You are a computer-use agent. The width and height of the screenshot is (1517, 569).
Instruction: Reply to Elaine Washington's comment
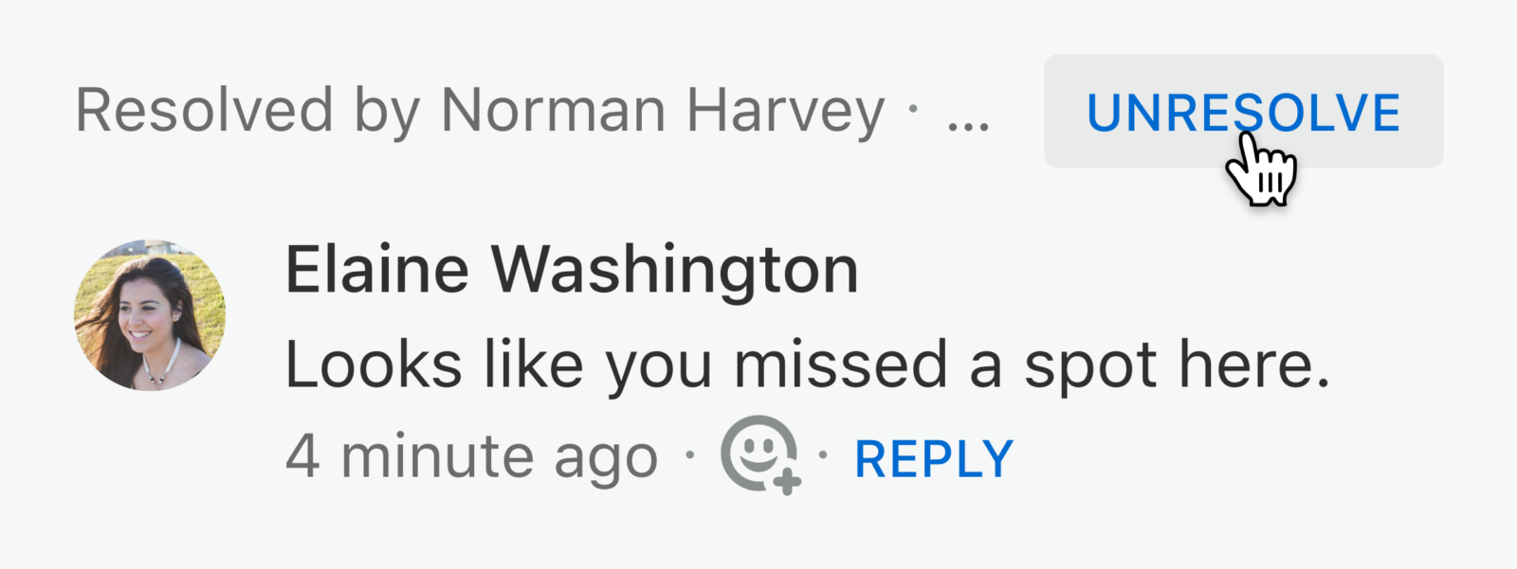click(934, 459)
